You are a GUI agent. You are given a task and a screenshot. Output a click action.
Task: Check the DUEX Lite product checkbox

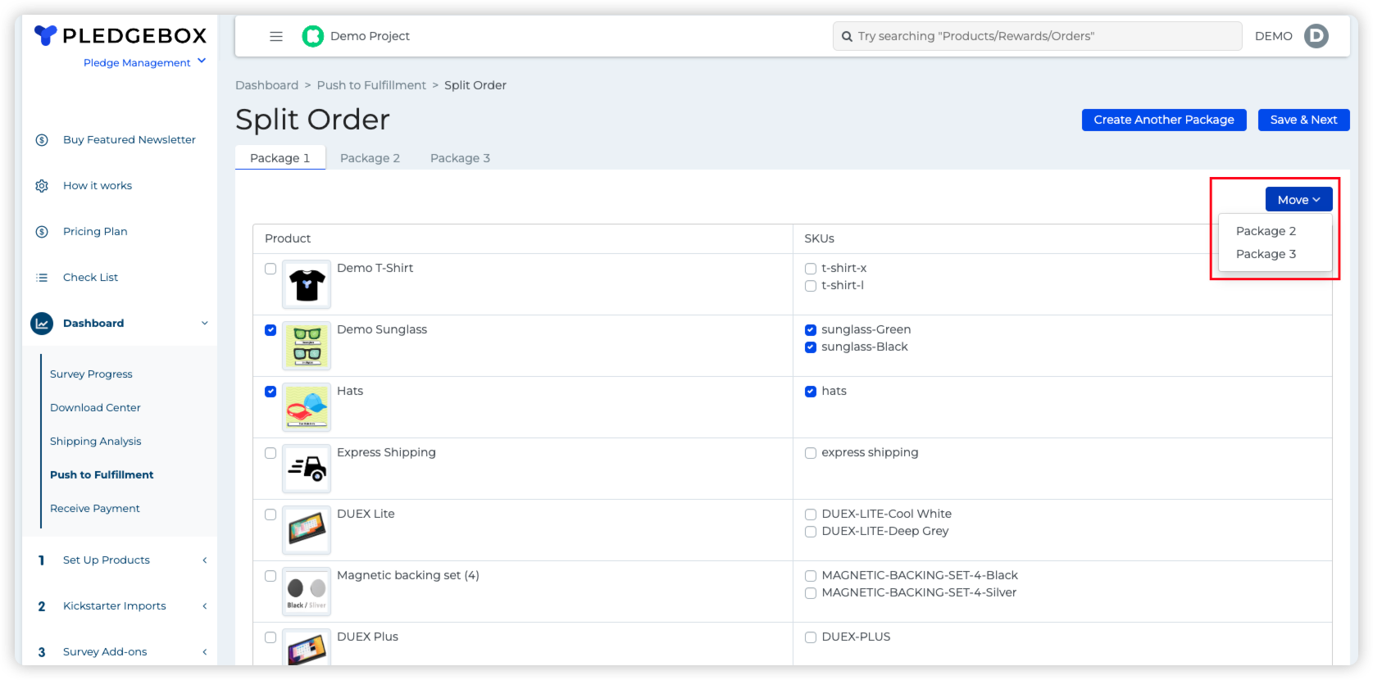[271, 515]
